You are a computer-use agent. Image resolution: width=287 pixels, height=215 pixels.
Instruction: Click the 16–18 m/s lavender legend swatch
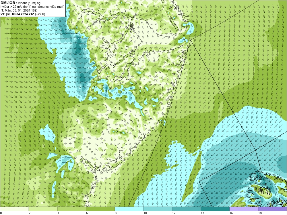pyautogui.click(x=244, y=209)
